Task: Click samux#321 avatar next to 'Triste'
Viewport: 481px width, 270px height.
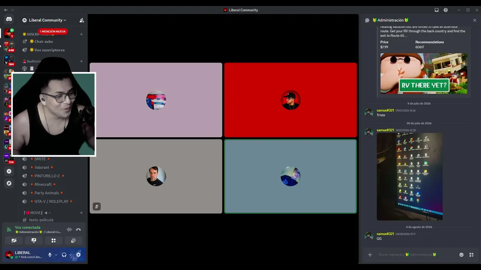Action: coord(369,112)
